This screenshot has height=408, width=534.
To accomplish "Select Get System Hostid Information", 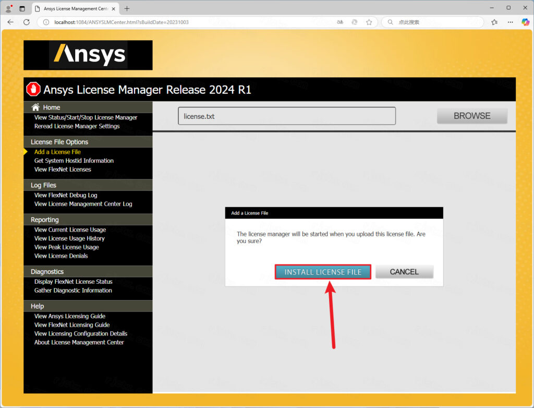I will (x=74, y=161).
